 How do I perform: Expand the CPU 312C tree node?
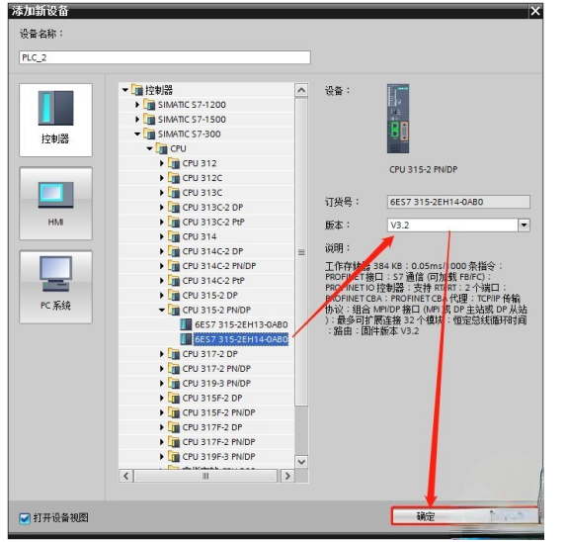pyautogui.click(x=162, y=178)
